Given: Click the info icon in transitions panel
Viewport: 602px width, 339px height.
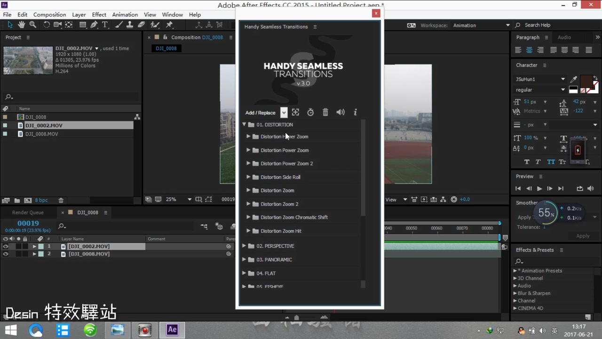Looking at the screenshot, I should click(x=355, y=112).
